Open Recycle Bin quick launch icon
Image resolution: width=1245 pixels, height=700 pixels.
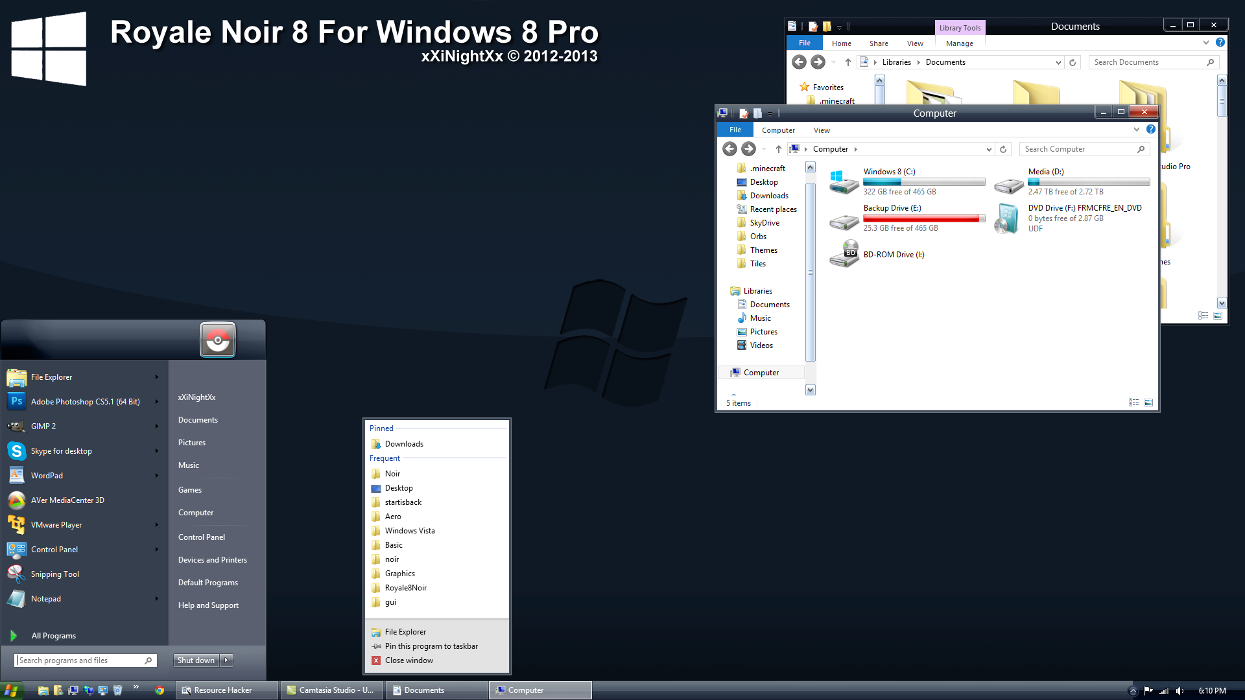117,690
